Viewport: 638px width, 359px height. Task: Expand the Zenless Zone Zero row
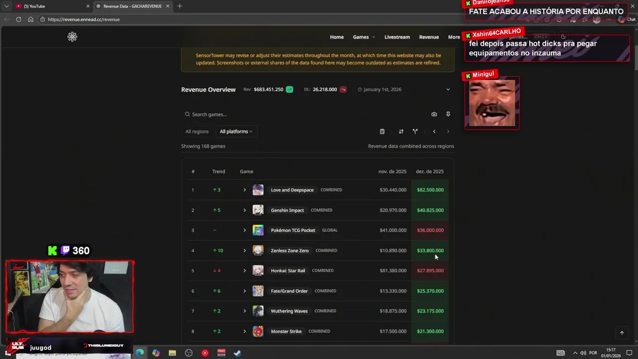pos(244,250)
